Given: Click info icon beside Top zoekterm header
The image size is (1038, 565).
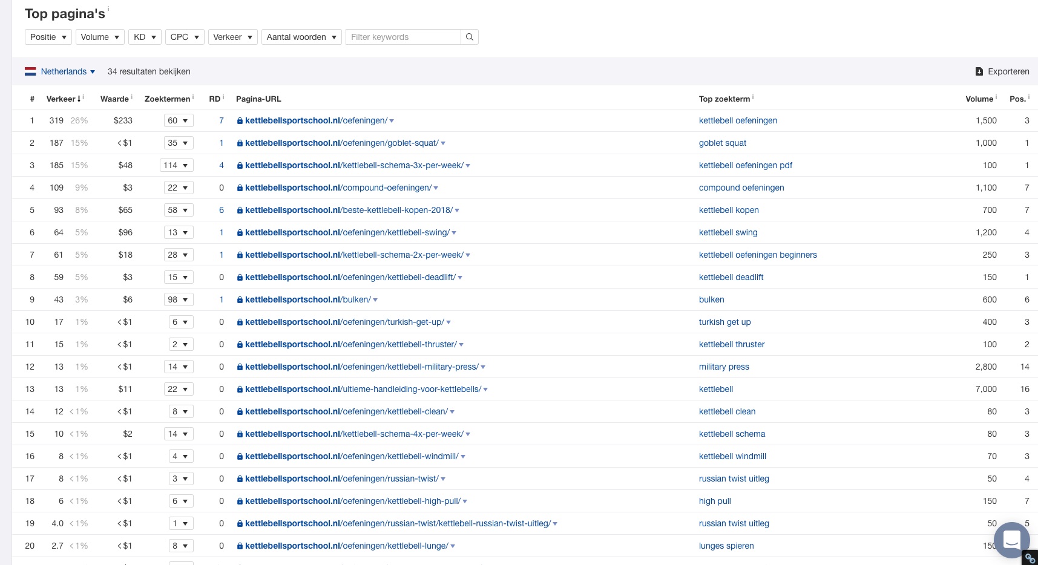Looking at the screenshot, I should point(753,97).
